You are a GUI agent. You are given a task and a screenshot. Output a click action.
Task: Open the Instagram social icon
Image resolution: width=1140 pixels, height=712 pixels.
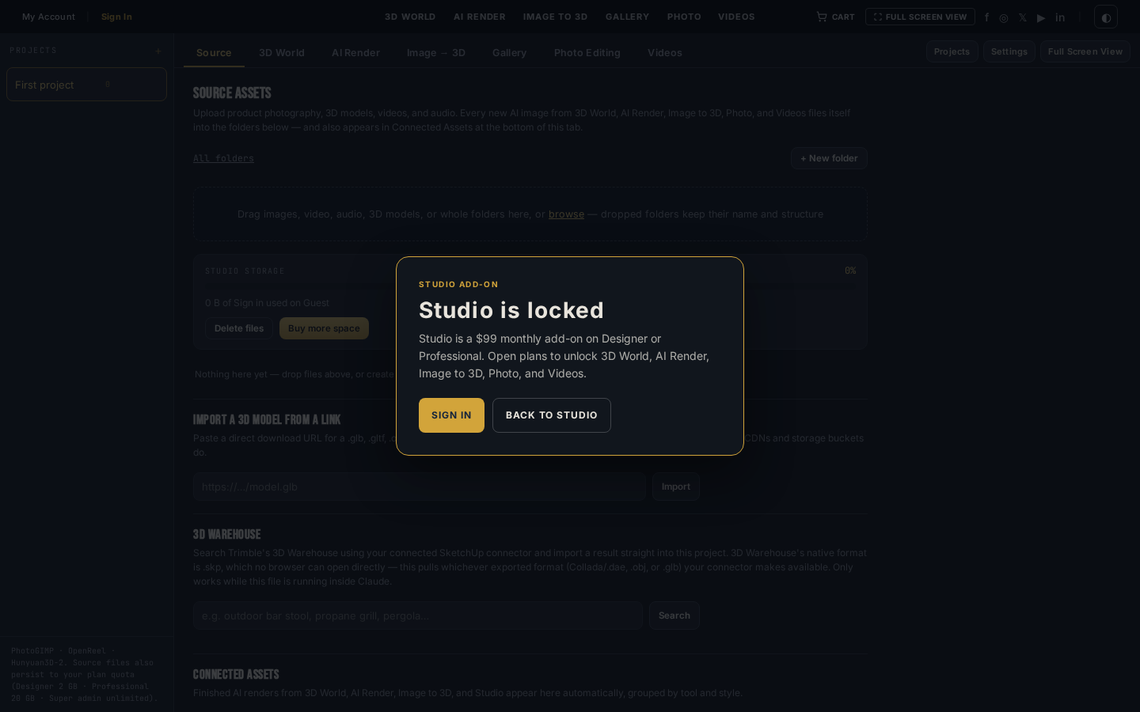(1004, 17)
